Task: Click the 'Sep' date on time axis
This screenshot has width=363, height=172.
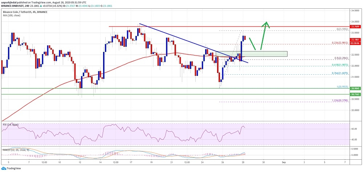Action: (284, 163)
